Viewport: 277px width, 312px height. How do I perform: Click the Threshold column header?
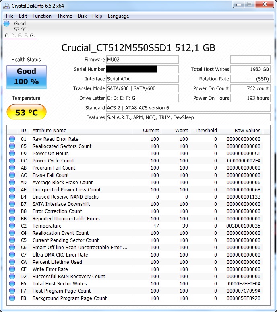(x=205, y=131)
